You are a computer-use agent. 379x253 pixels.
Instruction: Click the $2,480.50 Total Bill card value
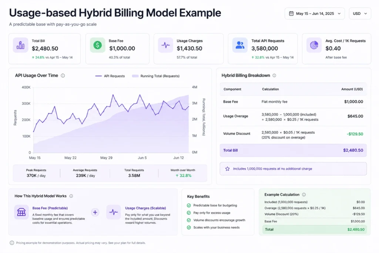[x=45, y=49]
